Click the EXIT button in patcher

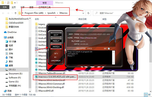(x=56, y=35)
